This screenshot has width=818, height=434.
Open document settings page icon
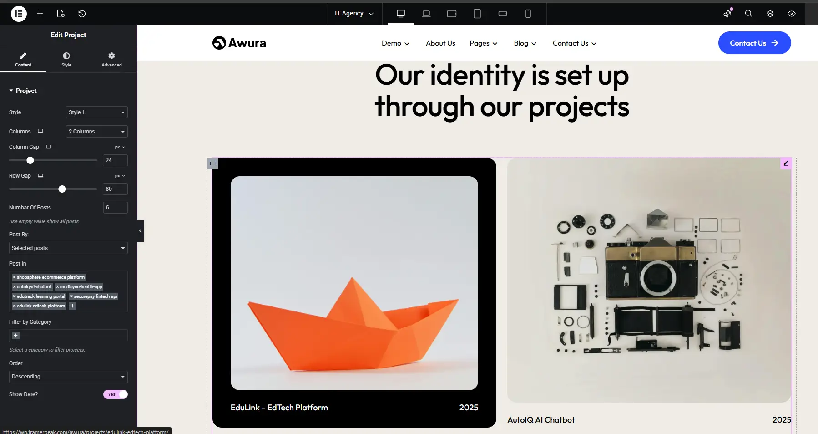point(61,14)
